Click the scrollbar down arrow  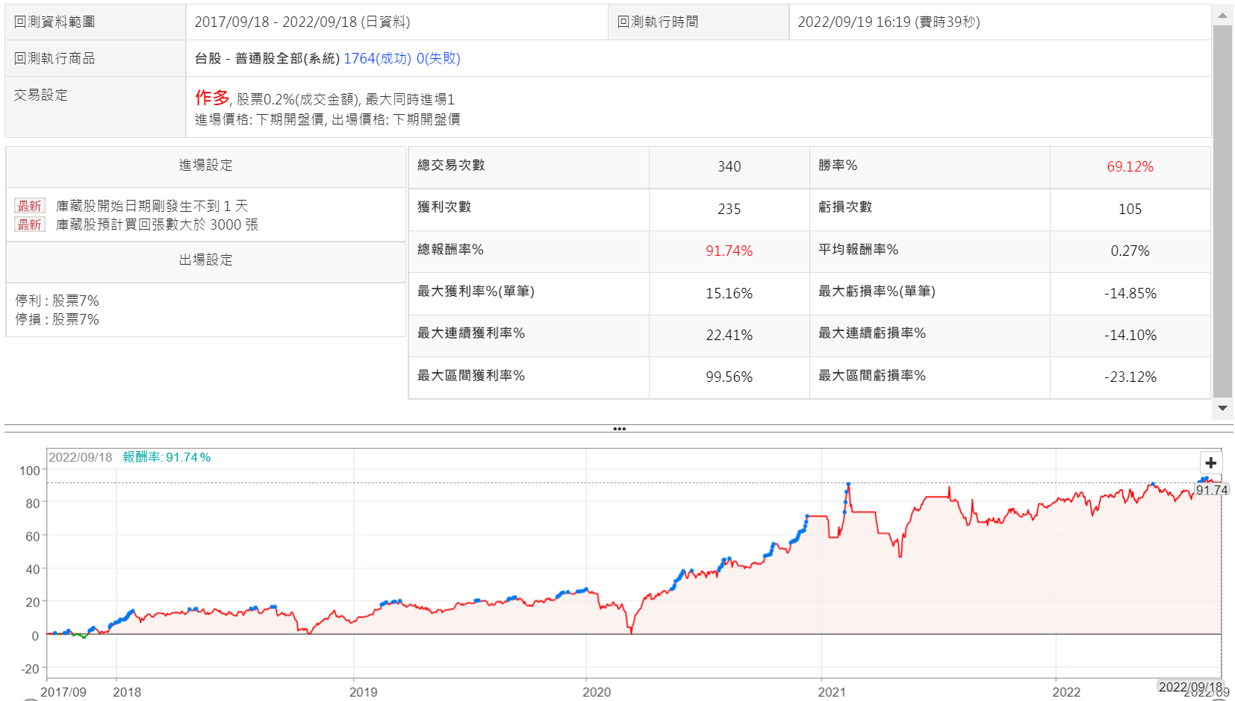1222,408
